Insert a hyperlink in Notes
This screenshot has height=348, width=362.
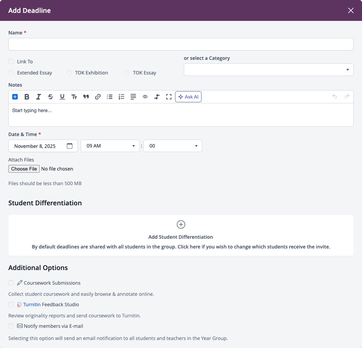click(98, 97)
